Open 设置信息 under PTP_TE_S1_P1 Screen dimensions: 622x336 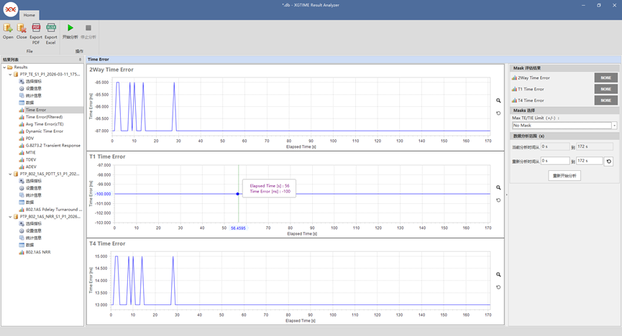coord(34,88)
